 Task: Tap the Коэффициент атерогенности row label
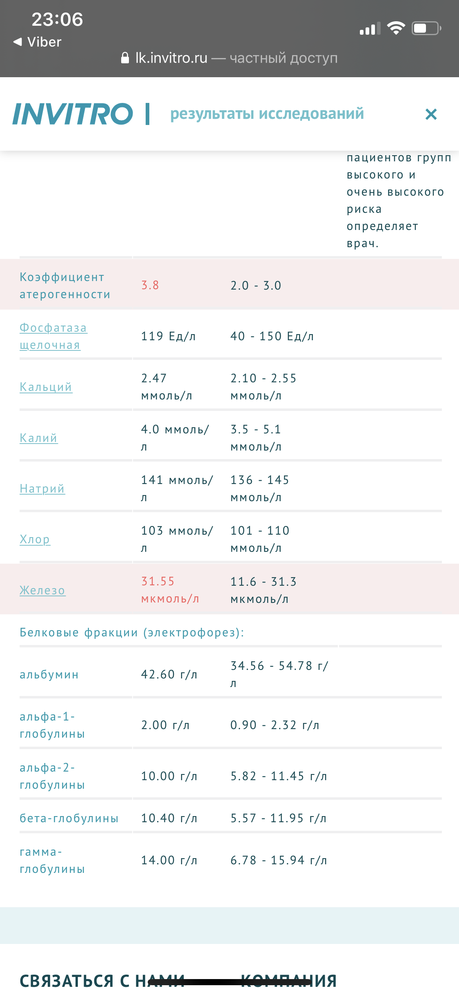[65, 286]
